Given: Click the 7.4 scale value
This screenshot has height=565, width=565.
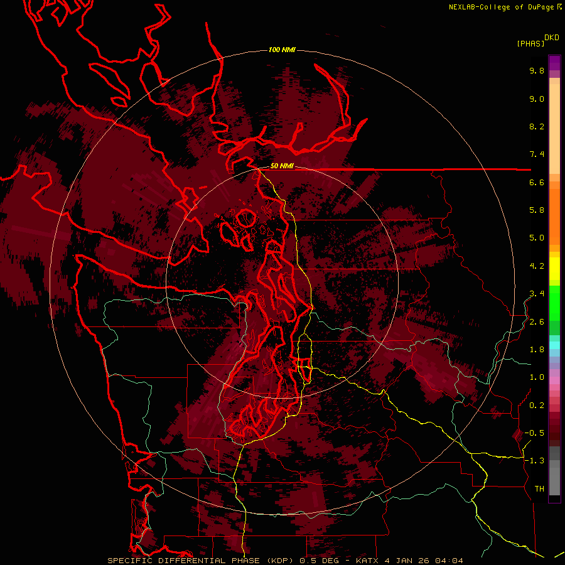Looking at the screenshot, I should 537,154.
